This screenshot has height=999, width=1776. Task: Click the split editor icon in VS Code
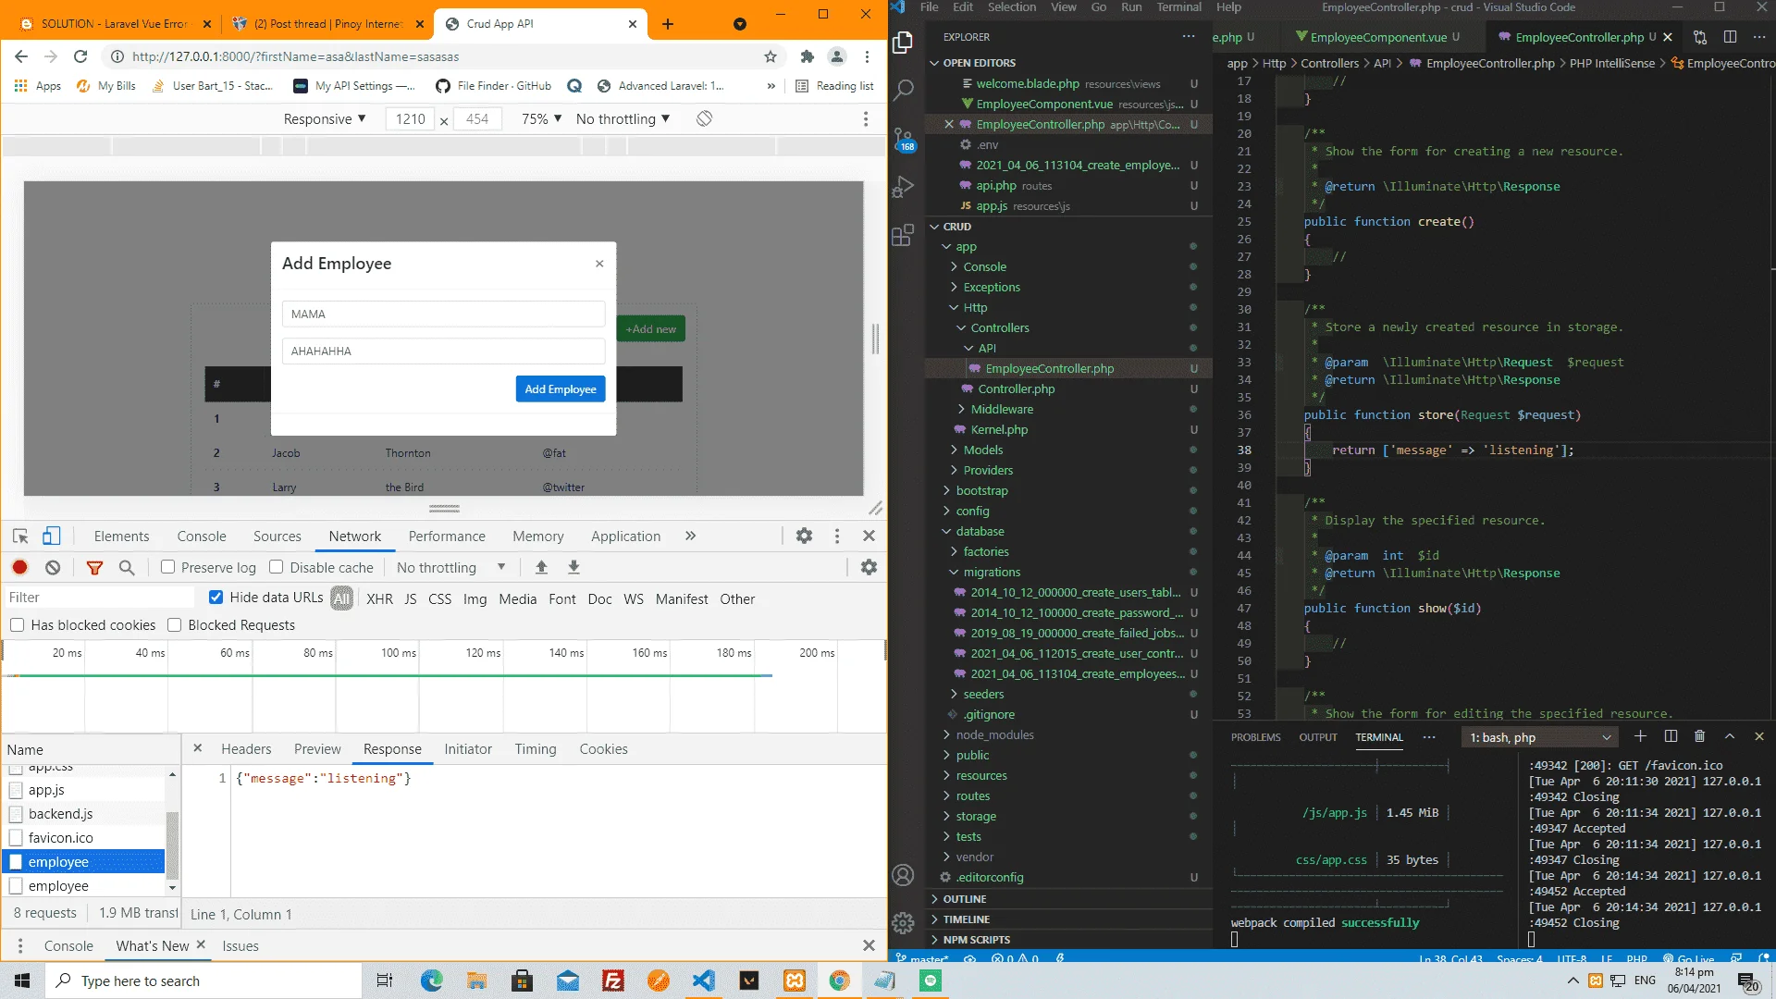pos(1730,37)
